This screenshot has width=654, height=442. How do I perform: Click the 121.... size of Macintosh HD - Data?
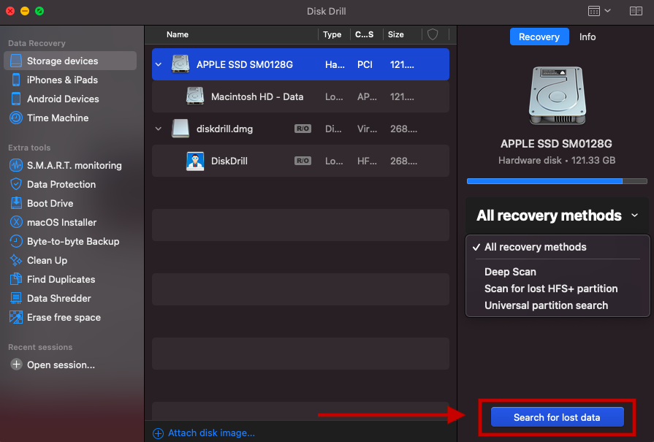click(402, 96)
